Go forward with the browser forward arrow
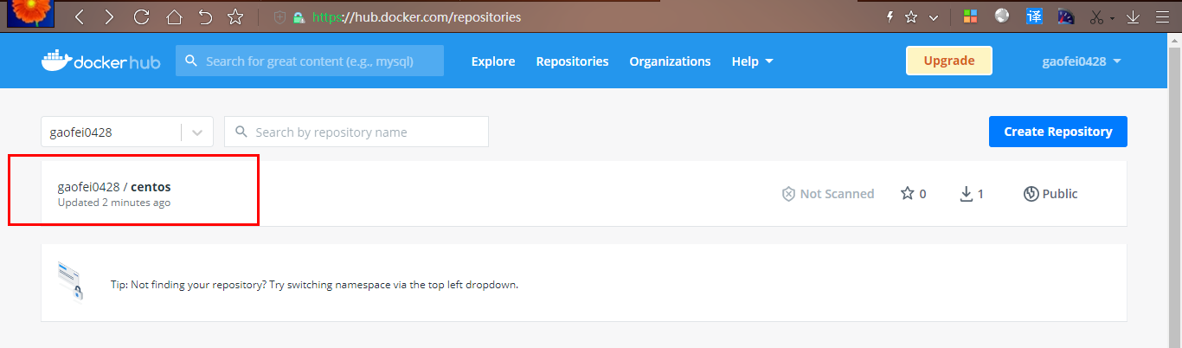This screenshot has width=1182, height=348. coord(108,16)
